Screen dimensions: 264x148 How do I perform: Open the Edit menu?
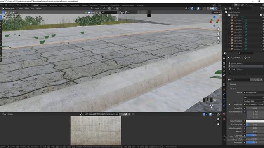tap(6, 5)
